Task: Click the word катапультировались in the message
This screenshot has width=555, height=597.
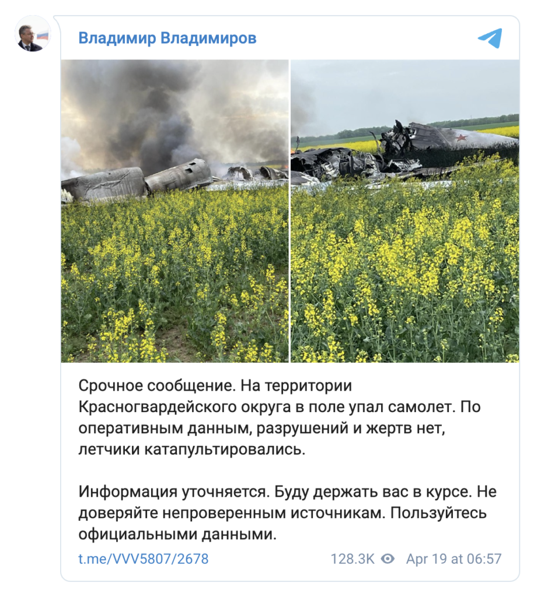Action: 225,449
